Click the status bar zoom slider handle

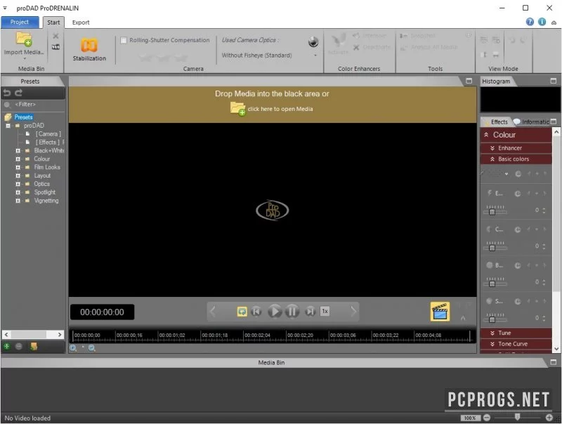pos(517,417)
